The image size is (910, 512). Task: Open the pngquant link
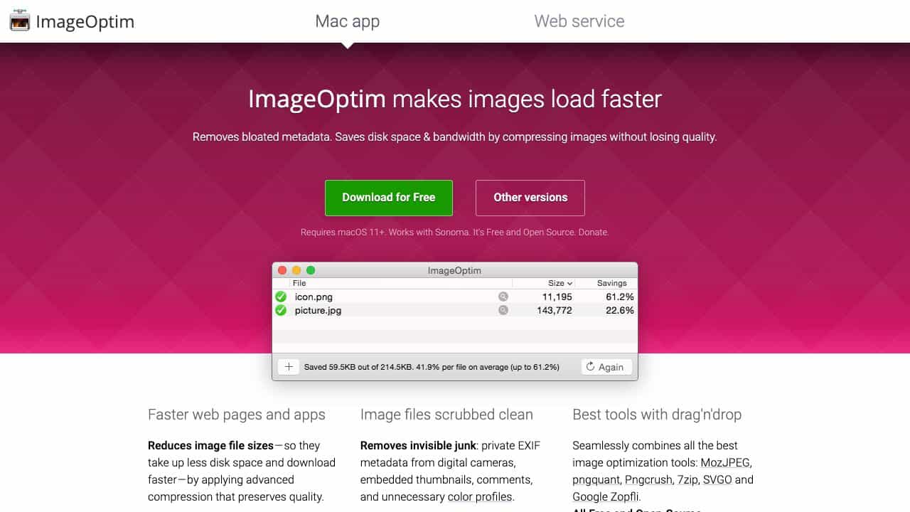click(596, 479)
